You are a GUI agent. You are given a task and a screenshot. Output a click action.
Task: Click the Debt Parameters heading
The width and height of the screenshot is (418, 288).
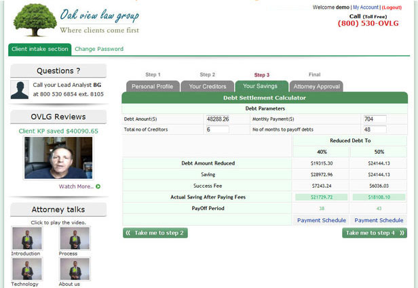point(265,108)
